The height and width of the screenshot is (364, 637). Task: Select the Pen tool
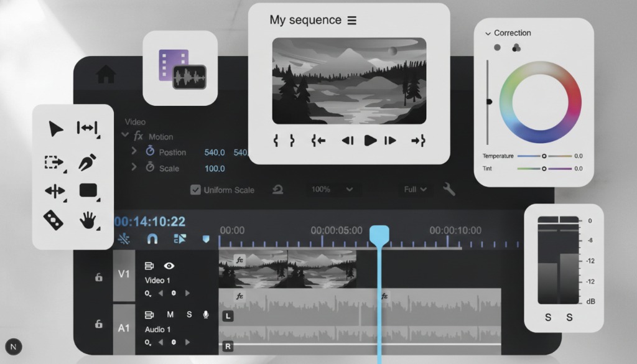87,162
